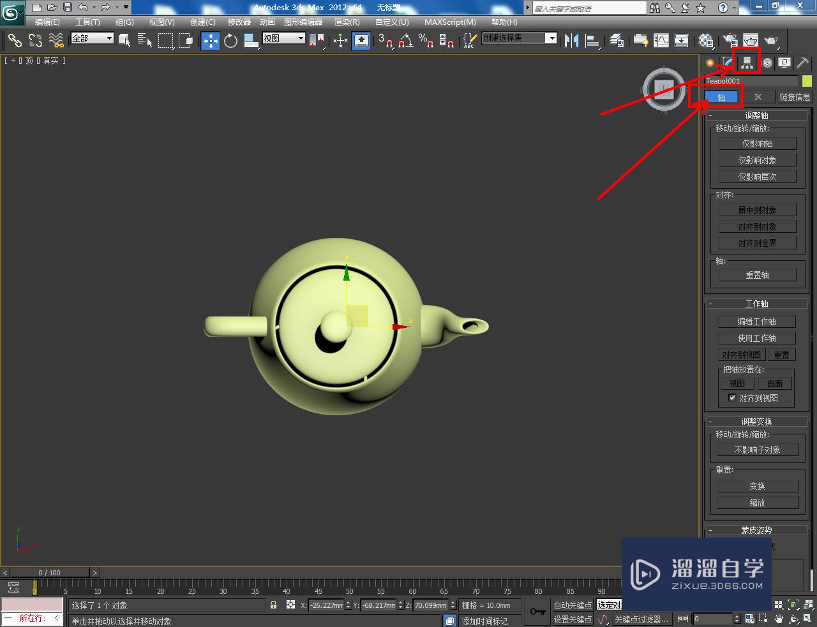Select the Select and Link chain tool
This screenshot has height=627, width=817.
(x=14, y=41)
